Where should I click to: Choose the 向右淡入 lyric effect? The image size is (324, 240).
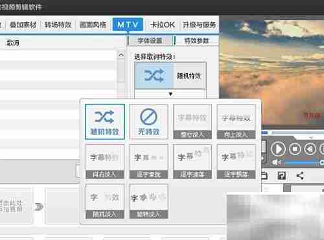coord(105,162)
